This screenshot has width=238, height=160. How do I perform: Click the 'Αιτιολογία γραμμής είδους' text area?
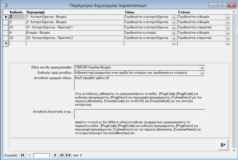click(140, 83)
